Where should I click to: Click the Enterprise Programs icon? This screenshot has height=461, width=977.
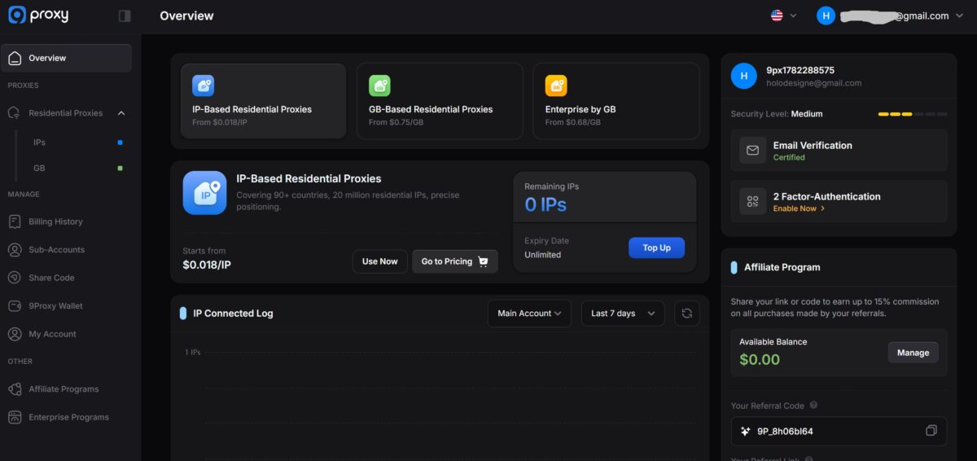coord(15,417)
